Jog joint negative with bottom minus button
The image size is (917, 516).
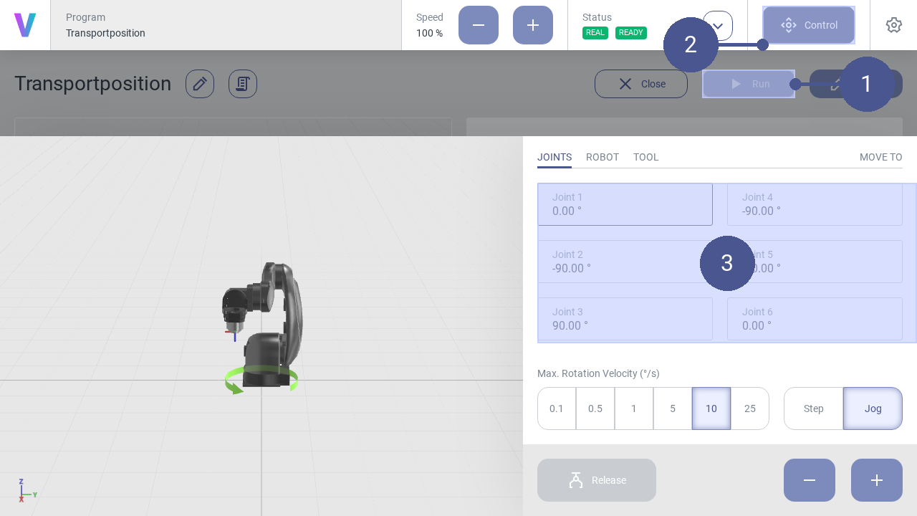(x=810, y=480)
